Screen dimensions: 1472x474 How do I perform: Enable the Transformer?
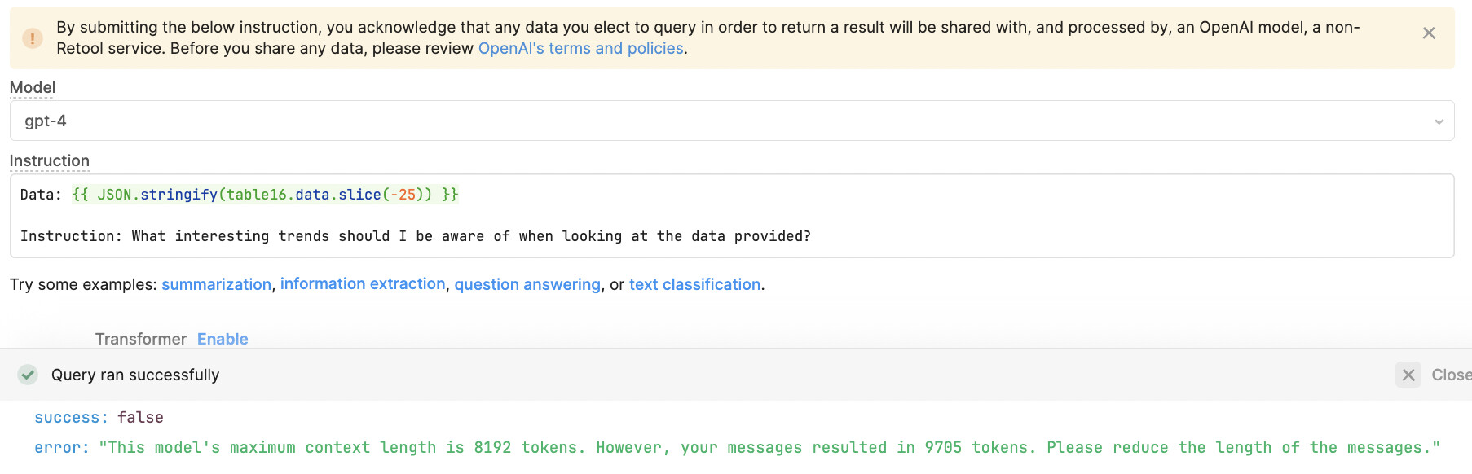pos(223,339)
